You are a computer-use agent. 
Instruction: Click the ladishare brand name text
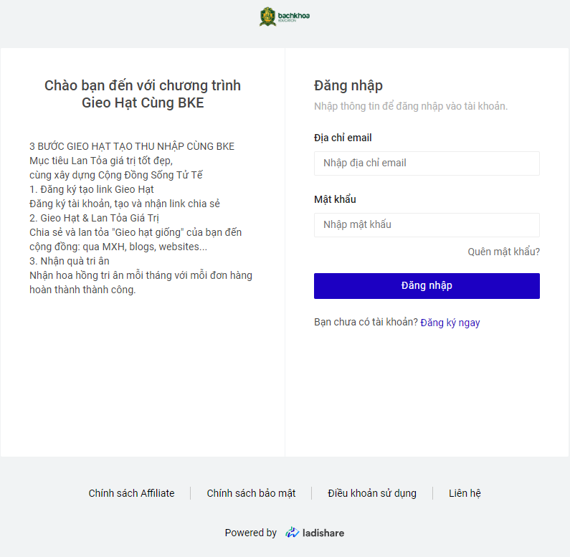[x=323, y=533]
